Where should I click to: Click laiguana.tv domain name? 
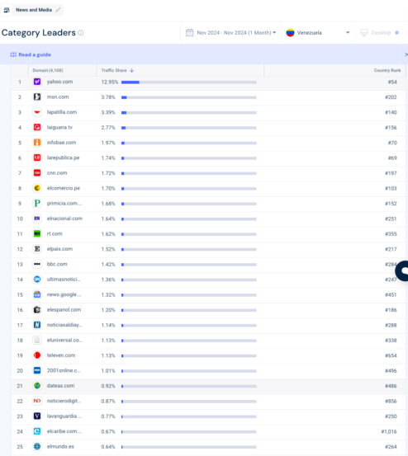[x=59, y=127]
